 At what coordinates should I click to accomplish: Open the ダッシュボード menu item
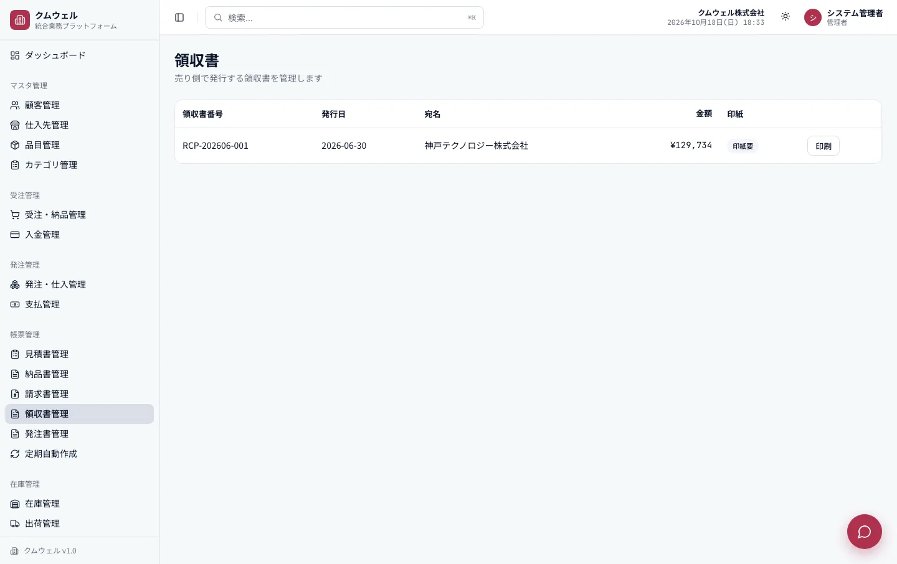click(x=79, y=55)
